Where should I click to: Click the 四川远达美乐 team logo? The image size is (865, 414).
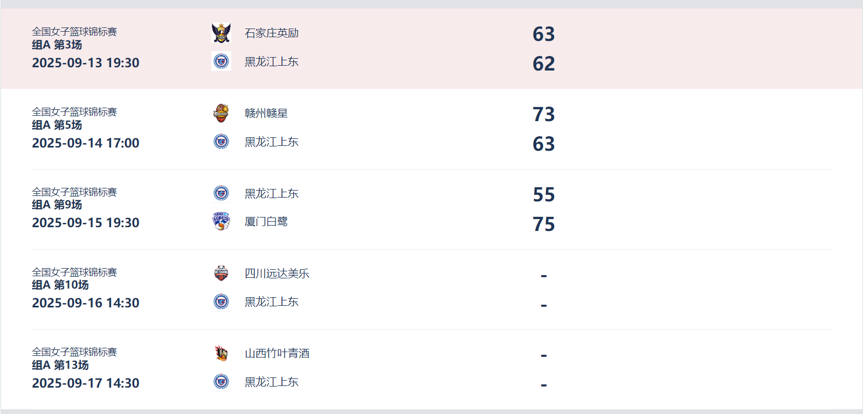(x=222, y=273)
